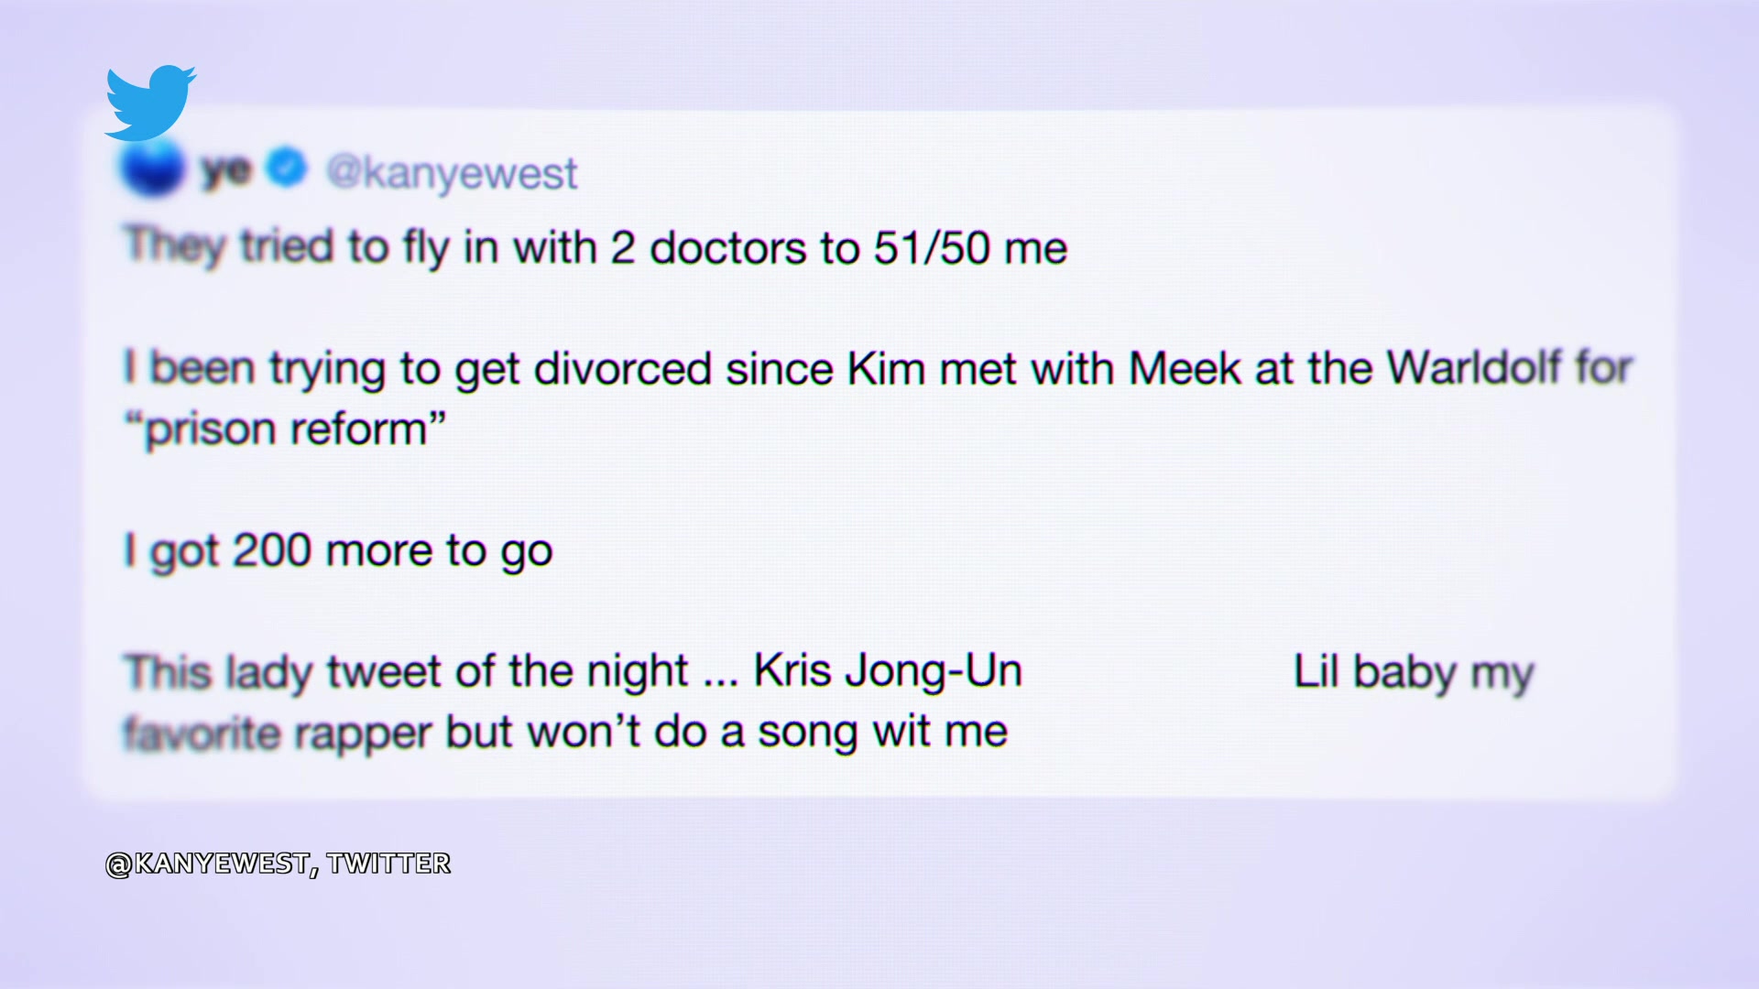1759x989 pixels.
Task: Click the "I been trying to get divorced" text
Action: point(418,369)
